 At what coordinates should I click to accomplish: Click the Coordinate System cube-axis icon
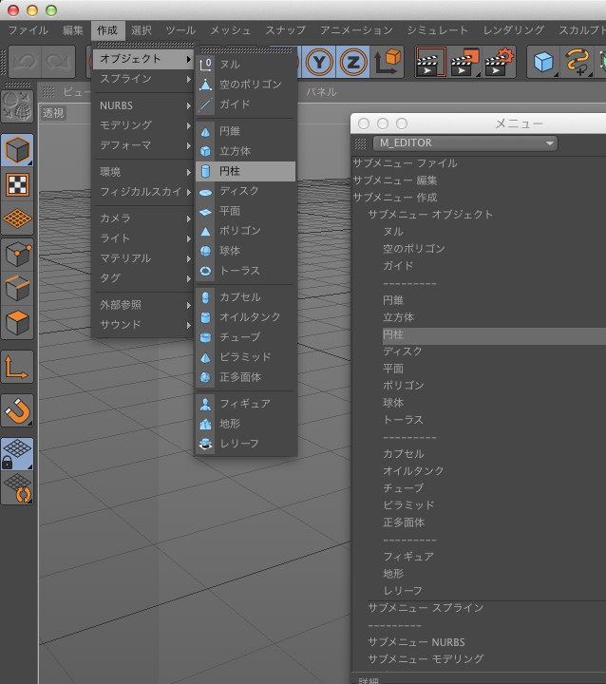(387, 63)
